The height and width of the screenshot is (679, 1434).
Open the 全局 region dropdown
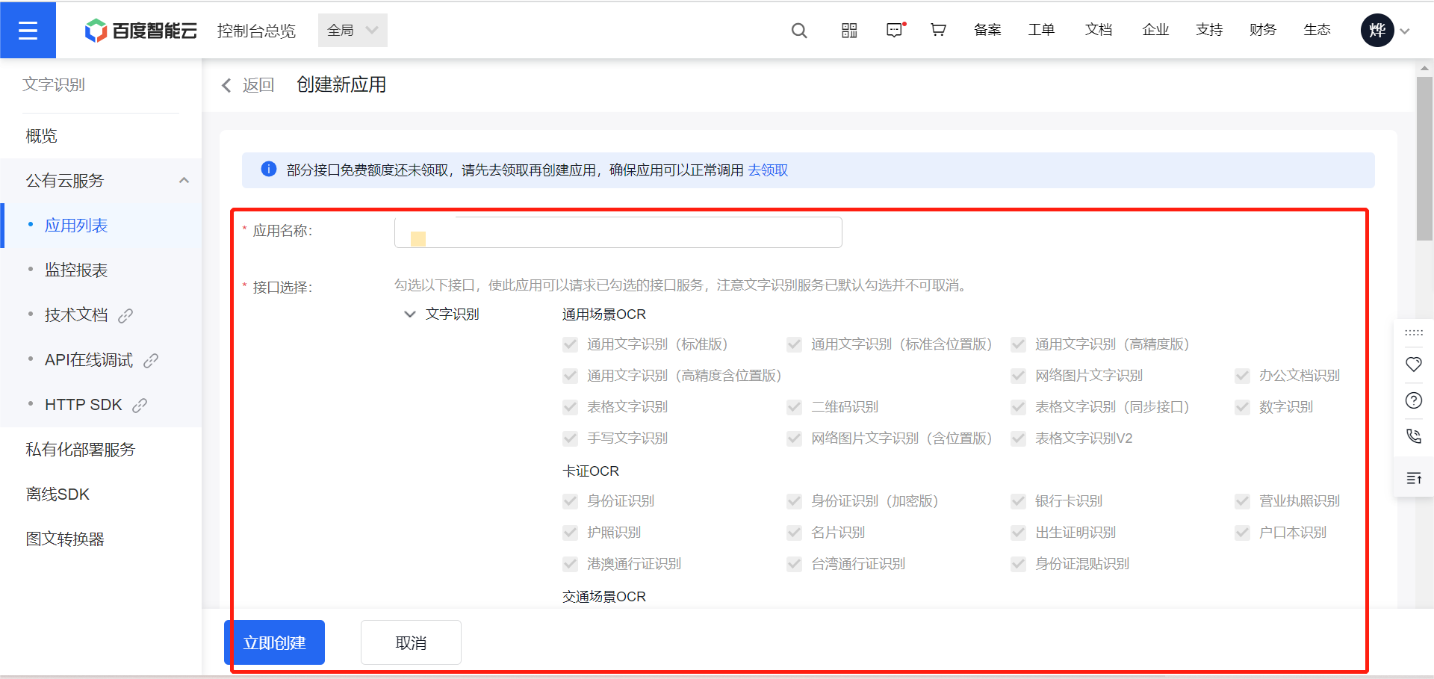pyautogui.click(x=353, y=31)
